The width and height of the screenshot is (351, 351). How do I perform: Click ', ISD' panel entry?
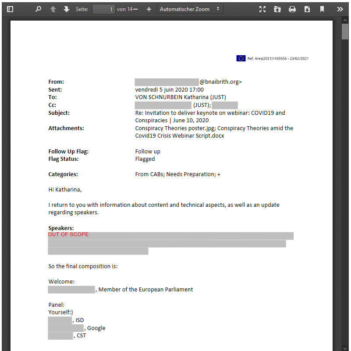point(78,320)
